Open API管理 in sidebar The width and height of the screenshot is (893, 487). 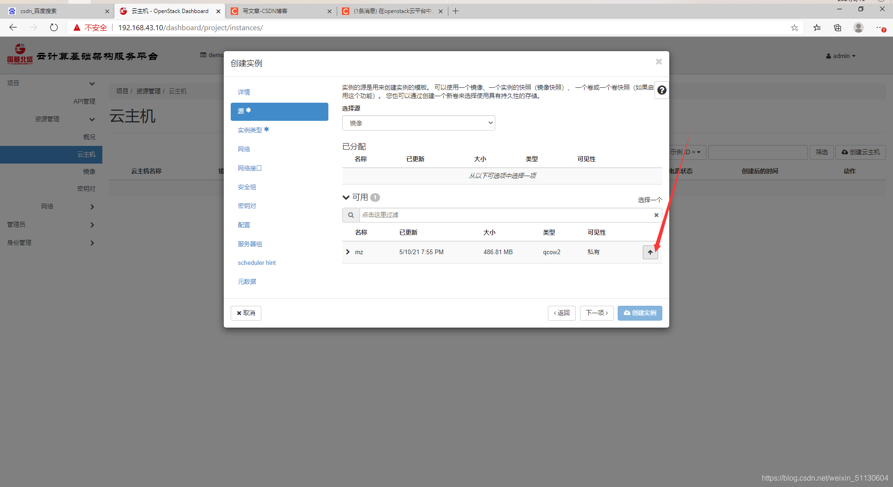(x=84, y=101)
